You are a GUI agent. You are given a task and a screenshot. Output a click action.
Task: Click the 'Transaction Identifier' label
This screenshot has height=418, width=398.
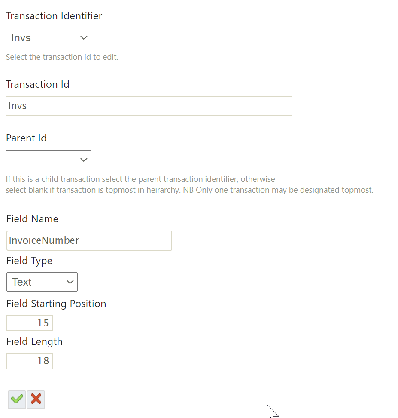tap(54, 16)
